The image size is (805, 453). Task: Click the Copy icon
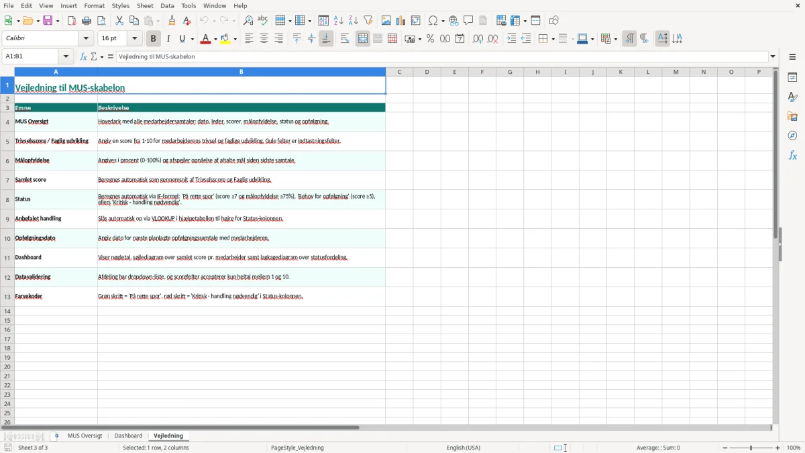(x=134, y=21)
